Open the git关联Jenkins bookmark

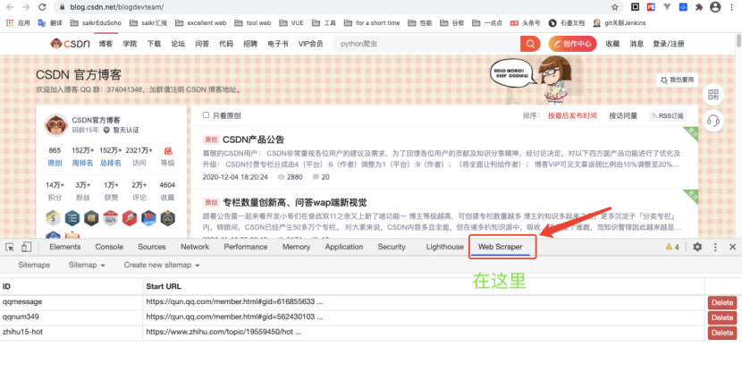tap(619, 22)
